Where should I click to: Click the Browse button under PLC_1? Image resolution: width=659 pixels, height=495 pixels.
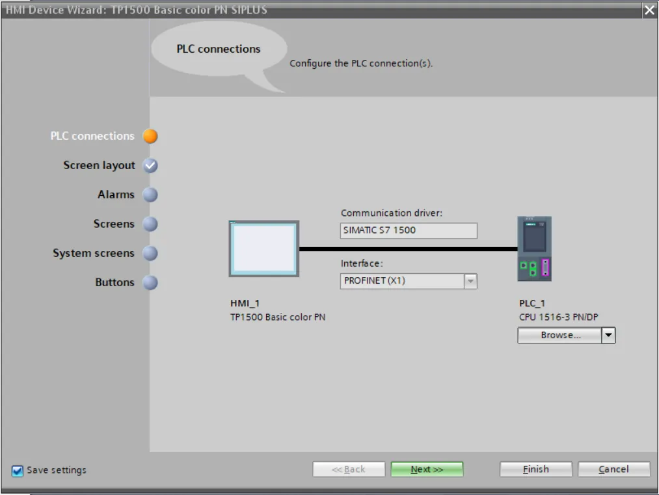click(561, 335)
